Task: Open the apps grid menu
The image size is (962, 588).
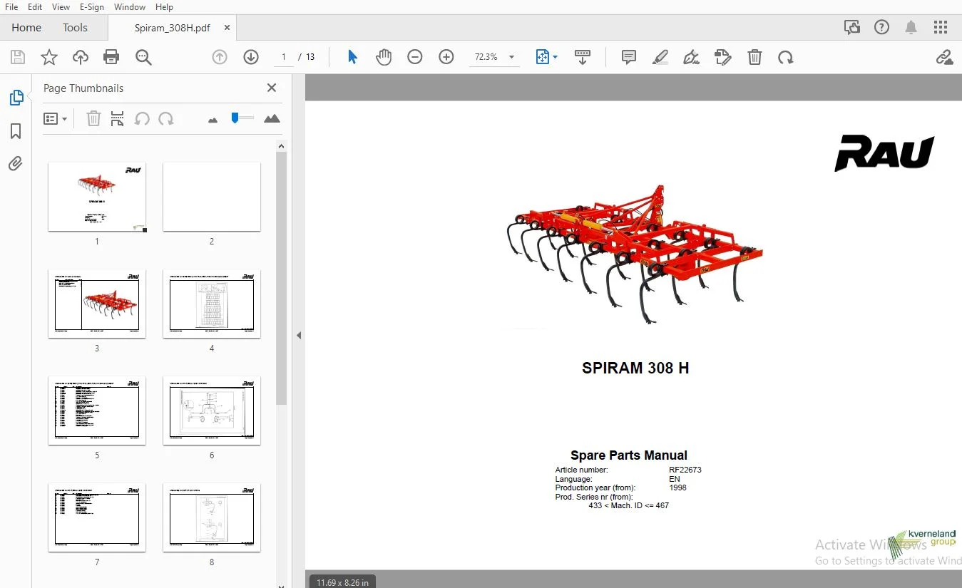Action: click(941, 27)
